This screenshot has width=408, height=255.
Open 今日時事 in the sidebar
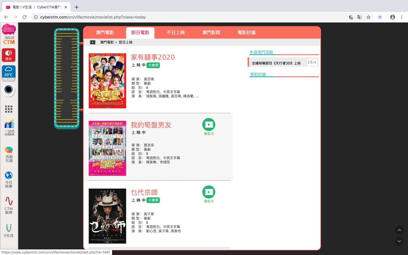click(x=9, y=179)
